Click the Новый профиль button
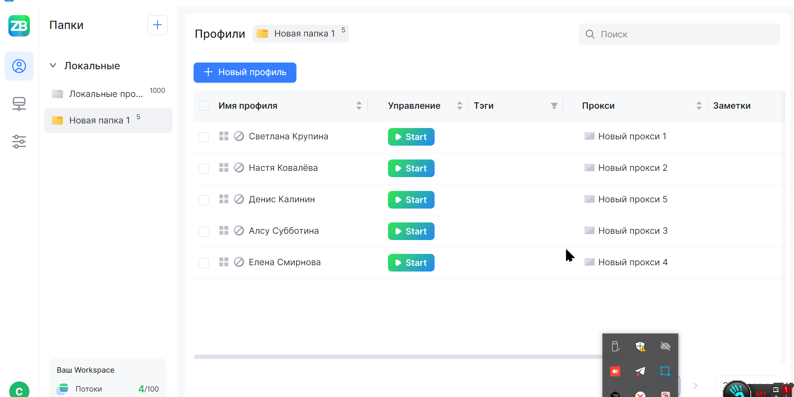Viewport: 794px width, 397px height. coord(245,73)
